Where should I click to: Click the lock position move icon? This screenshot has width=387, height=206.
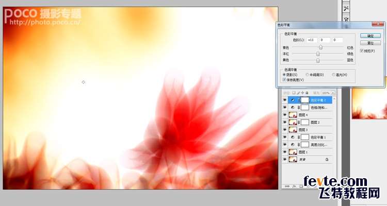(x=302, y=93)
